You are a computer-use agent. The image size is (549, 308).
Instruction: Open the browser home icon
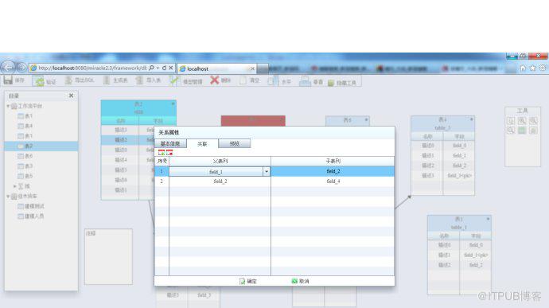coord(523,68)
